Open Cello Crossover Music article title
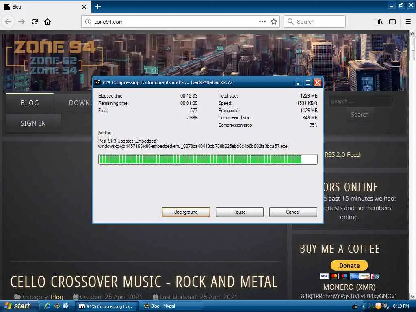The width and height of the screenshot is (416, 312). tap(144, 282)
